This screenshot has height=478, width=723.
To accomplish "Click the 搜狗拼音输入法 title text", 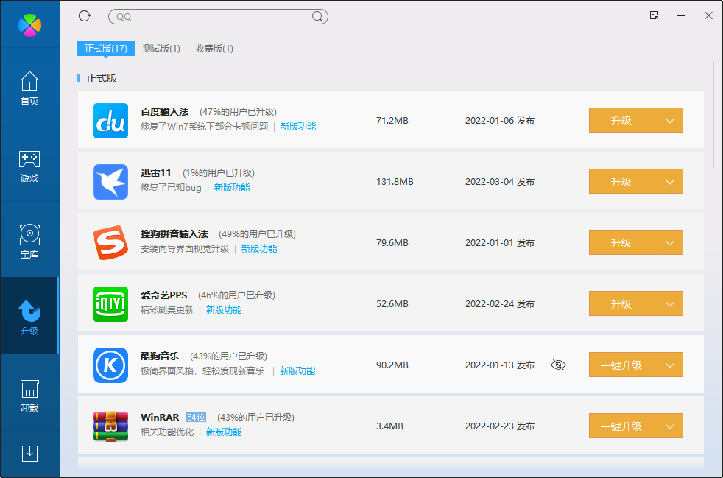I will click(x=174, y=234).
